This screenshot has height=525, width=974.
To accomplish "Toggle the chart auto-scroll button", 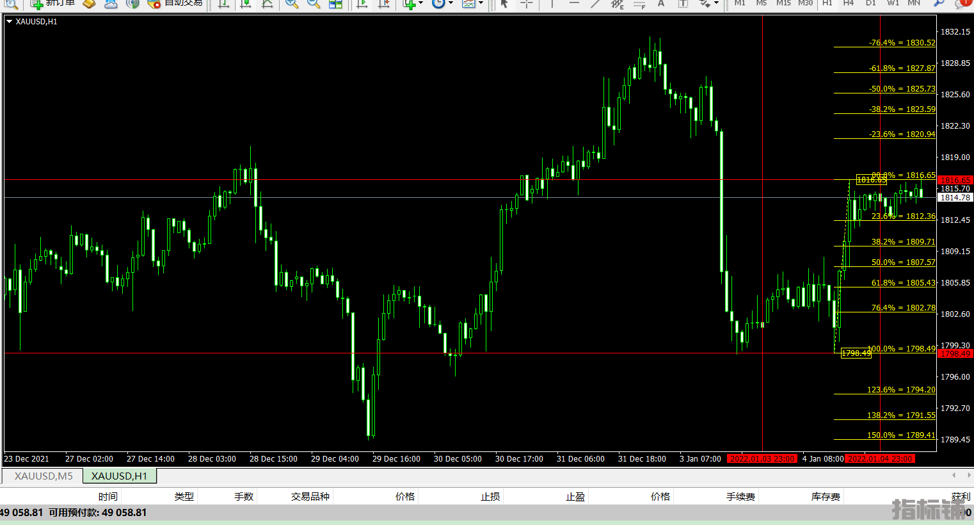I will tap(362, 3).
